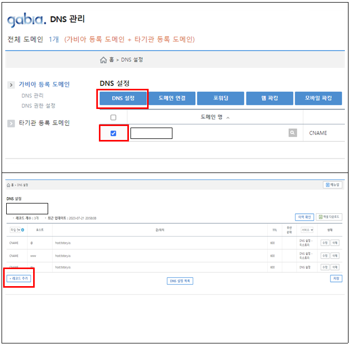This screenshot has height=345, width=349.
Task: Click the blue DNS 설정 button
Action: click(123, 98)
